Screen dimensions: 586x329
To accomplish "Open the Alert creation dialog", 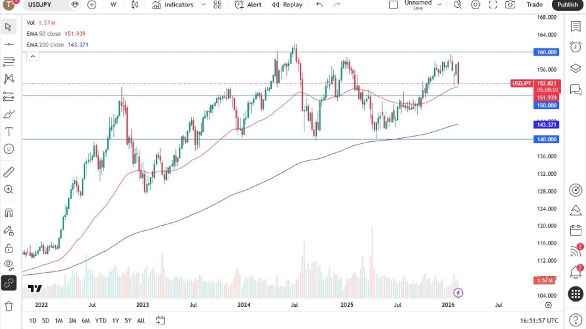I will click(x=247, y=5).
